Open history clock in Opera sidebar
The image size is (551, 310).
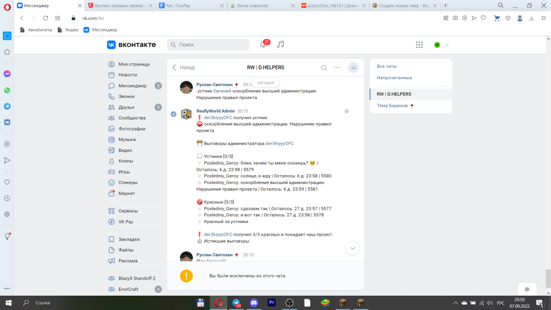pyautogui.click(x=7, y=198)
